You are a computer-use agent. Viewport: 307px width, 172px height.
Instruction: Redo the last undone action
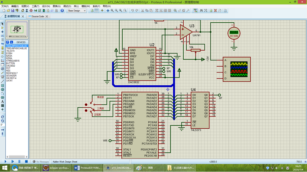click(137, 11)
